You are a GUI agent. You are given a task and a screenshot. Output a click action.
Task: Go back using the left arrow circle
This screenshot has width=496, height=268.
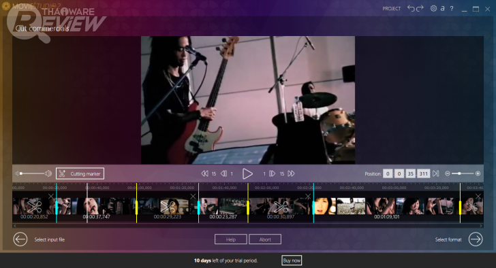[20, 239]
